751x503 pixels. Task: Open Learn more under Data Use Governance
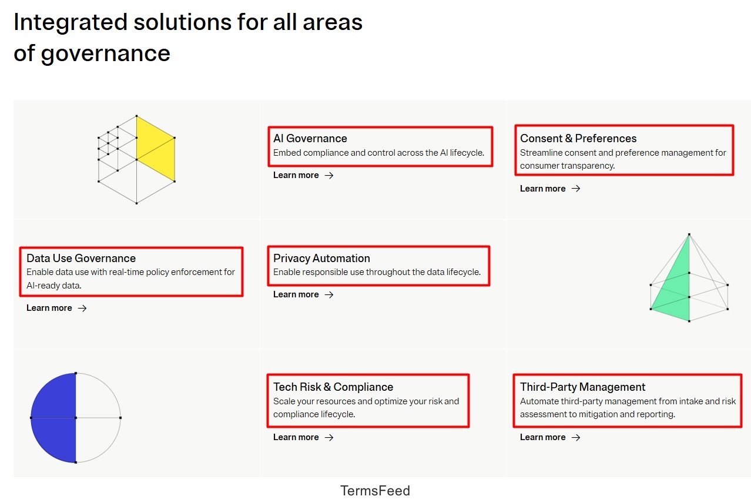tap(56, 308)
